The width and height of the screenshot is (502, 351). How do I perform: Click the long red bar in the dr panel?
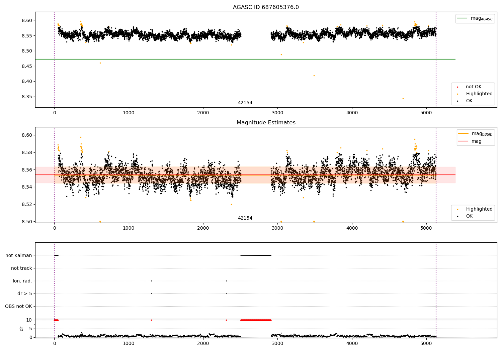click(256, 320)
